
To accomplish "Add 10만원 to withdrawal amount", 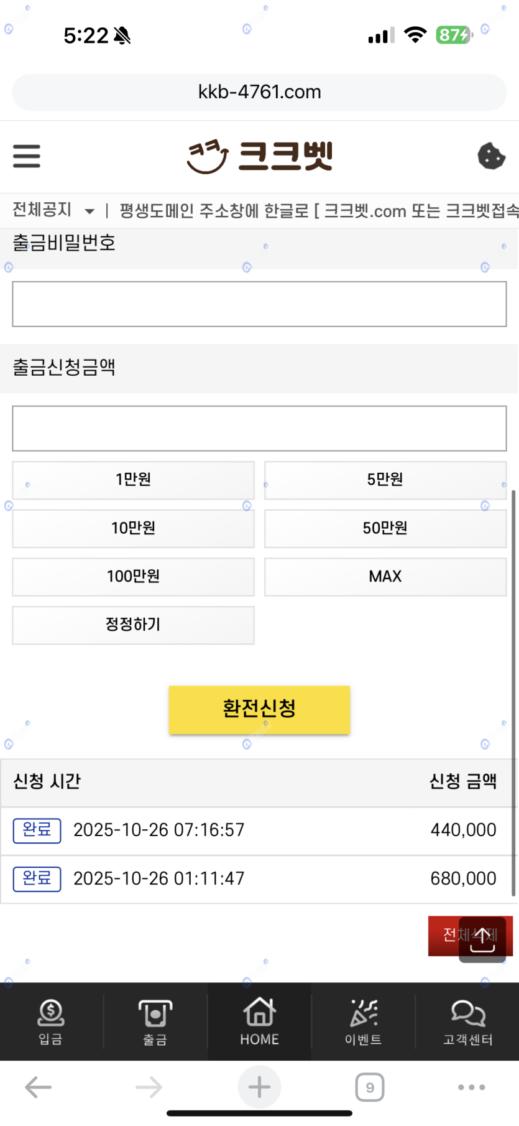I will [133, 528].
